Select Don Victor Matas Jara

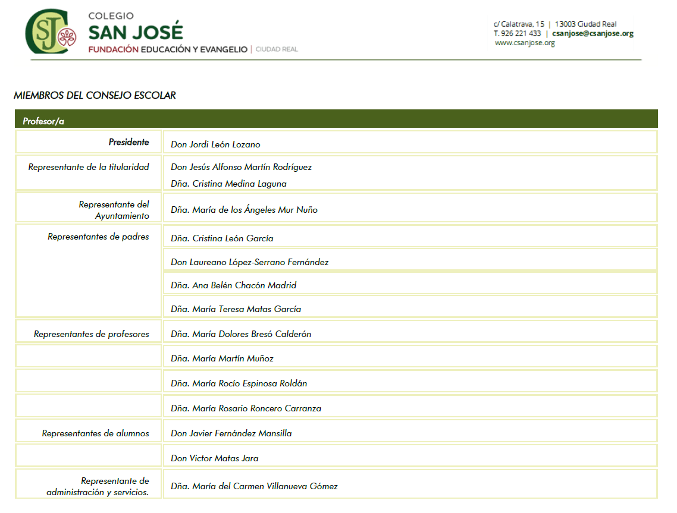215,458
